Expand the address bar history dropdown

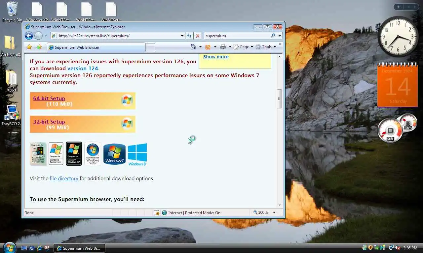182,36
